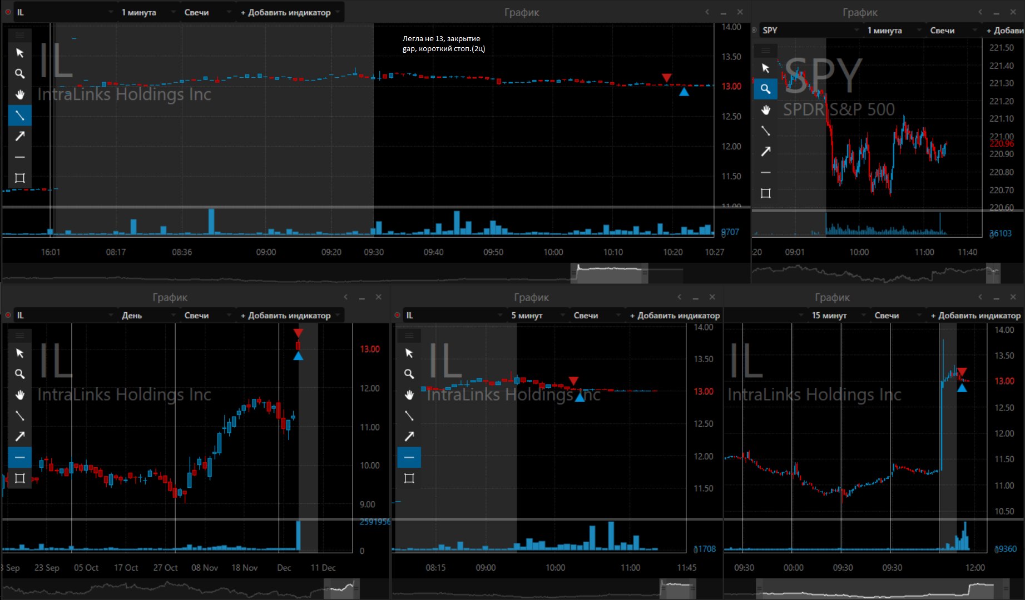Click 'Добави' add indicator in SPY chart
The width and height of the screenshot is (1025, 600).
(x=1004, y=30)
